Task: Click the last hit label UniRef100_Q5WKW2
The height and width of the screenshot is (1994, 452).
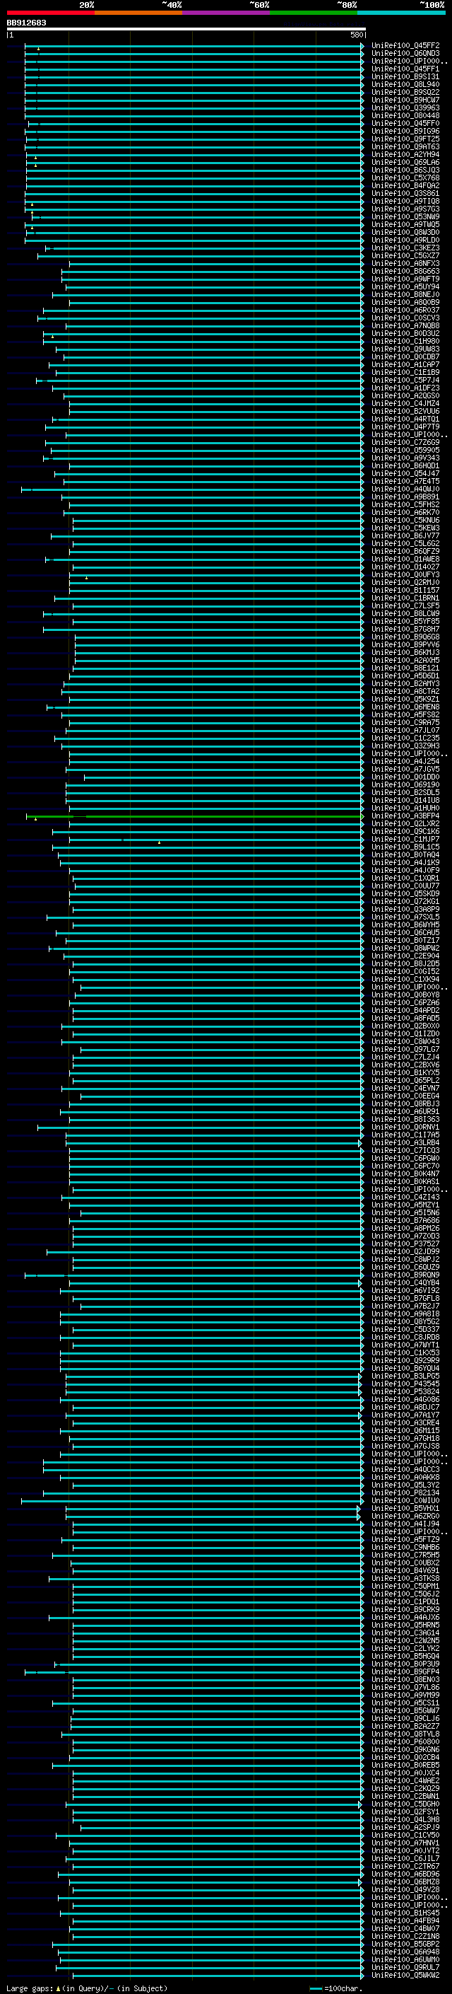Action: click(x=405, y=1976)
